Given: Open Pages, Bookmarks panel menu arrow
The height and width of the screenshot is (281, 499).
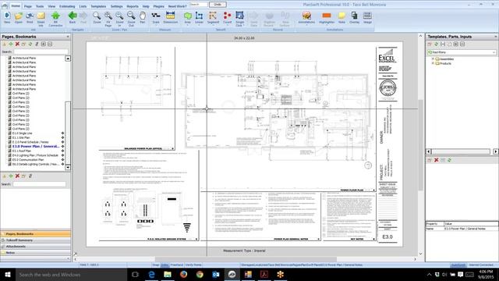Looking at the screenshot, I should 68,37.
